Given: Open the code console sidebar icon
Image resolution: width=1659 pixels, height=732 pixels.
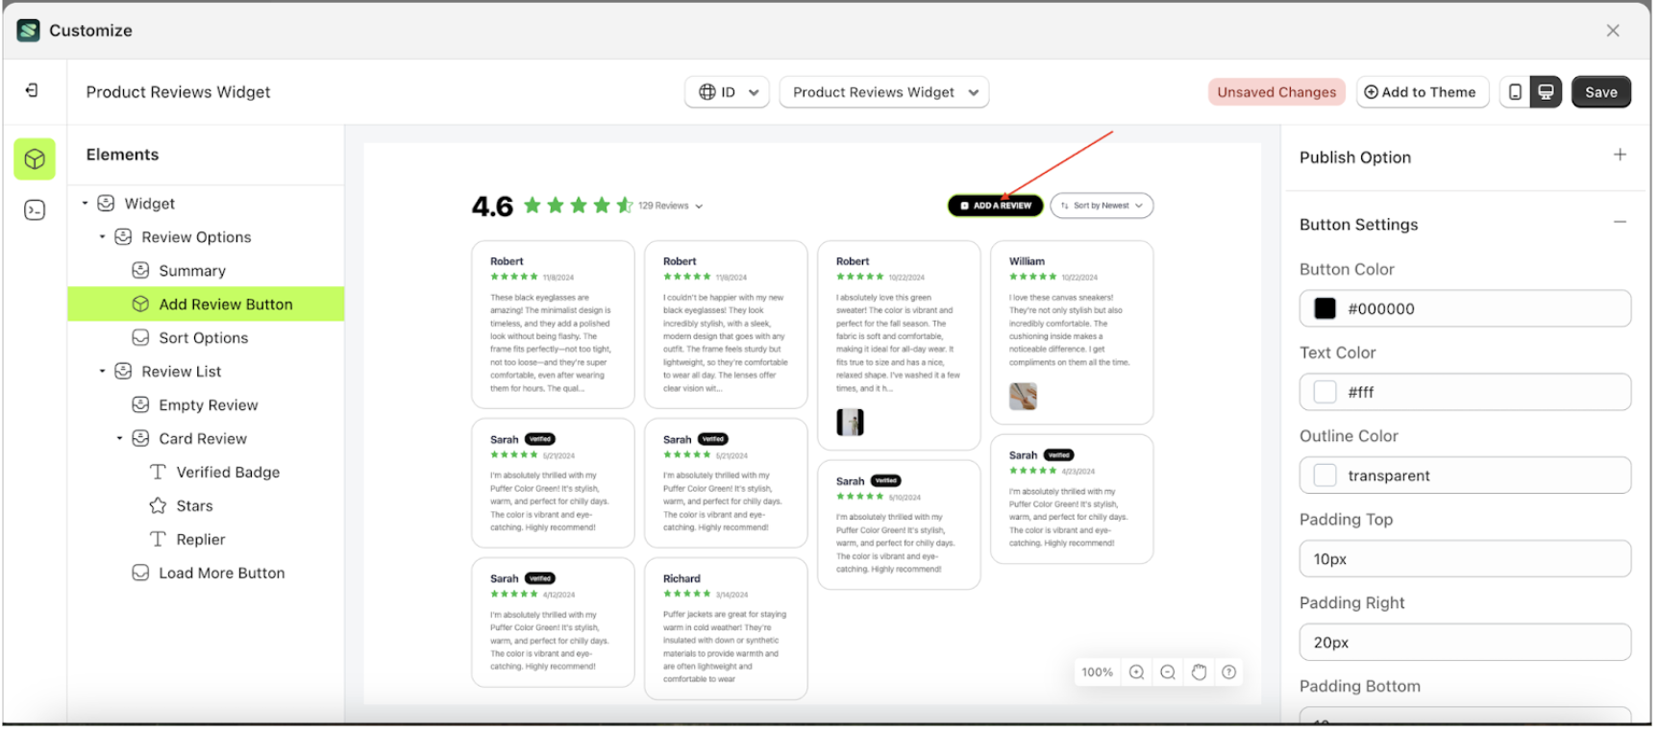Looking at the screenshot, I should coord(35,210).
